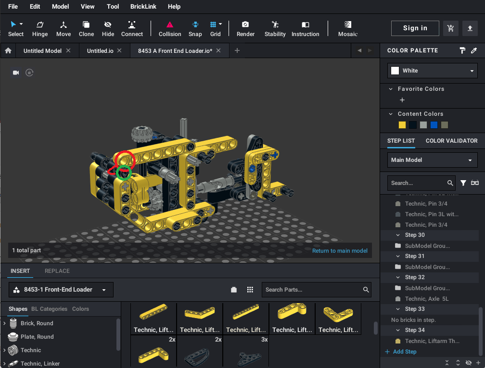This screenshot has height=368, width=485.
Task: Switch to the Untitled Model tab
Action: 42,50
